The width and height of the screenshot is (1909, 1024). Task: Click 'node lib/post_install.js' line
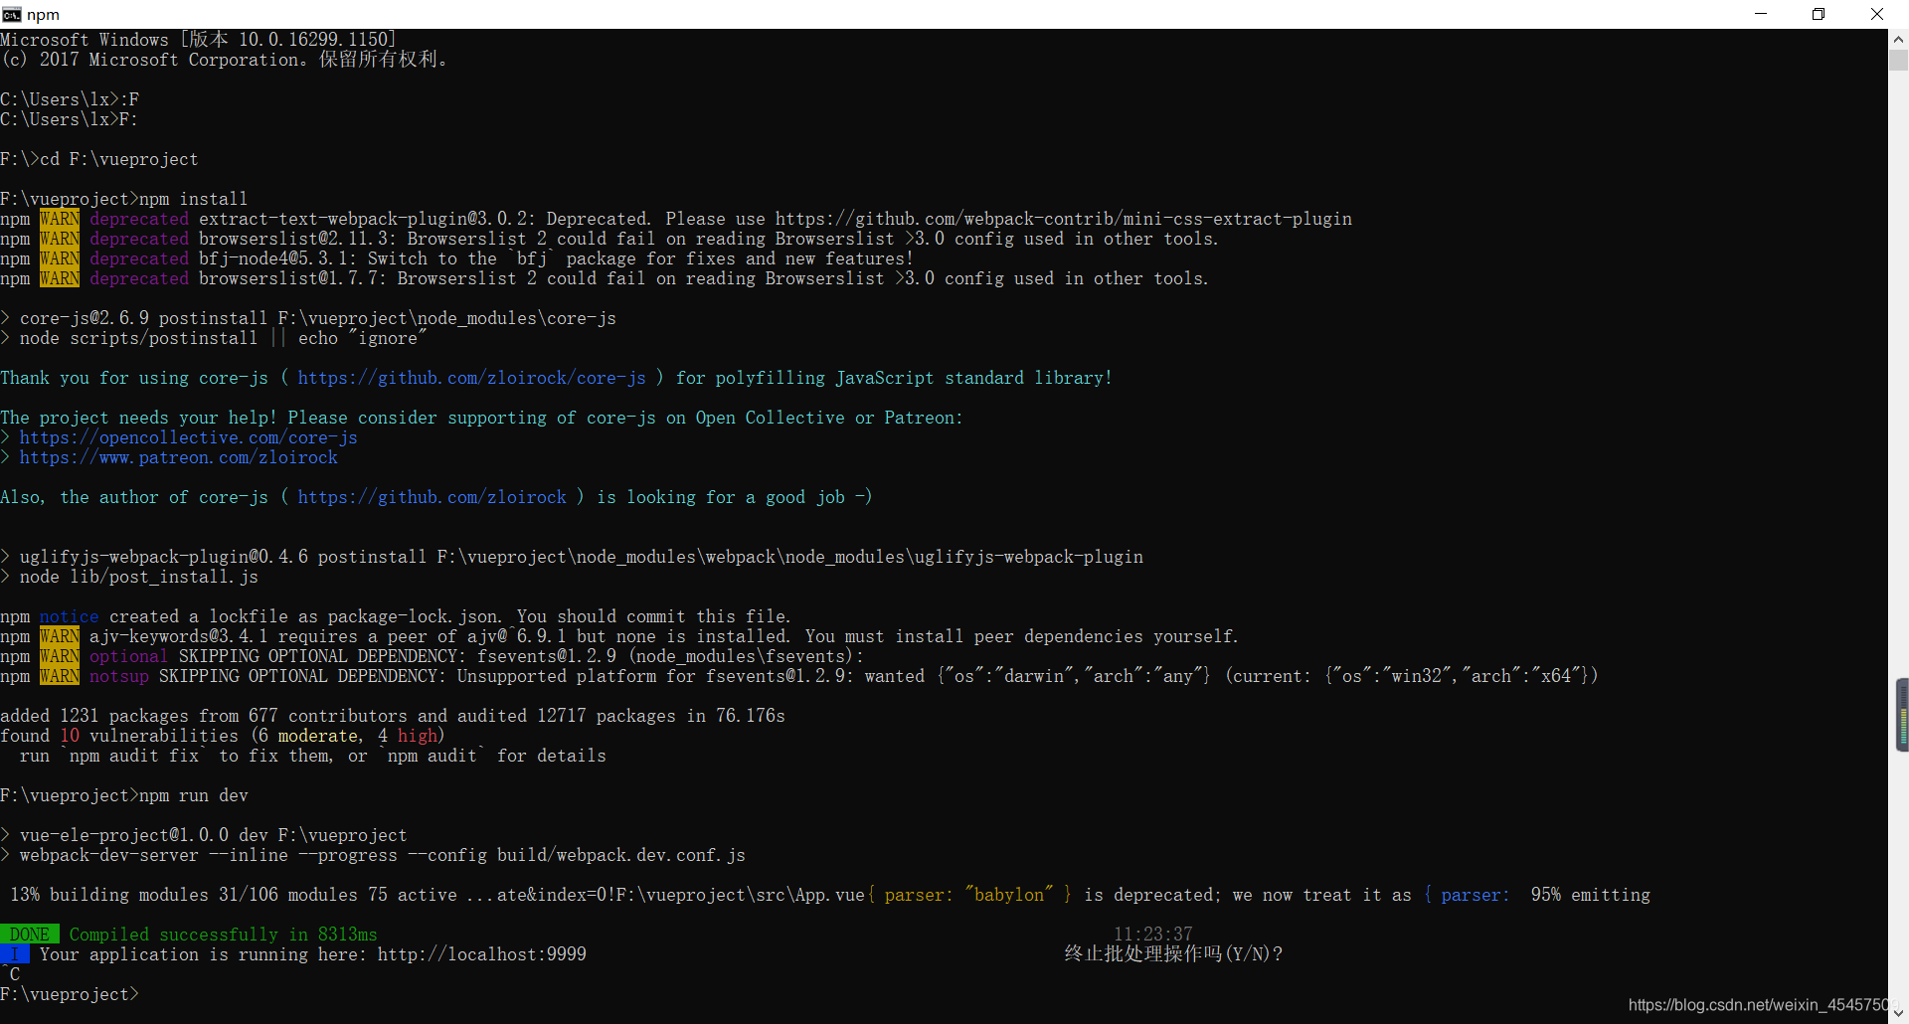129,577
